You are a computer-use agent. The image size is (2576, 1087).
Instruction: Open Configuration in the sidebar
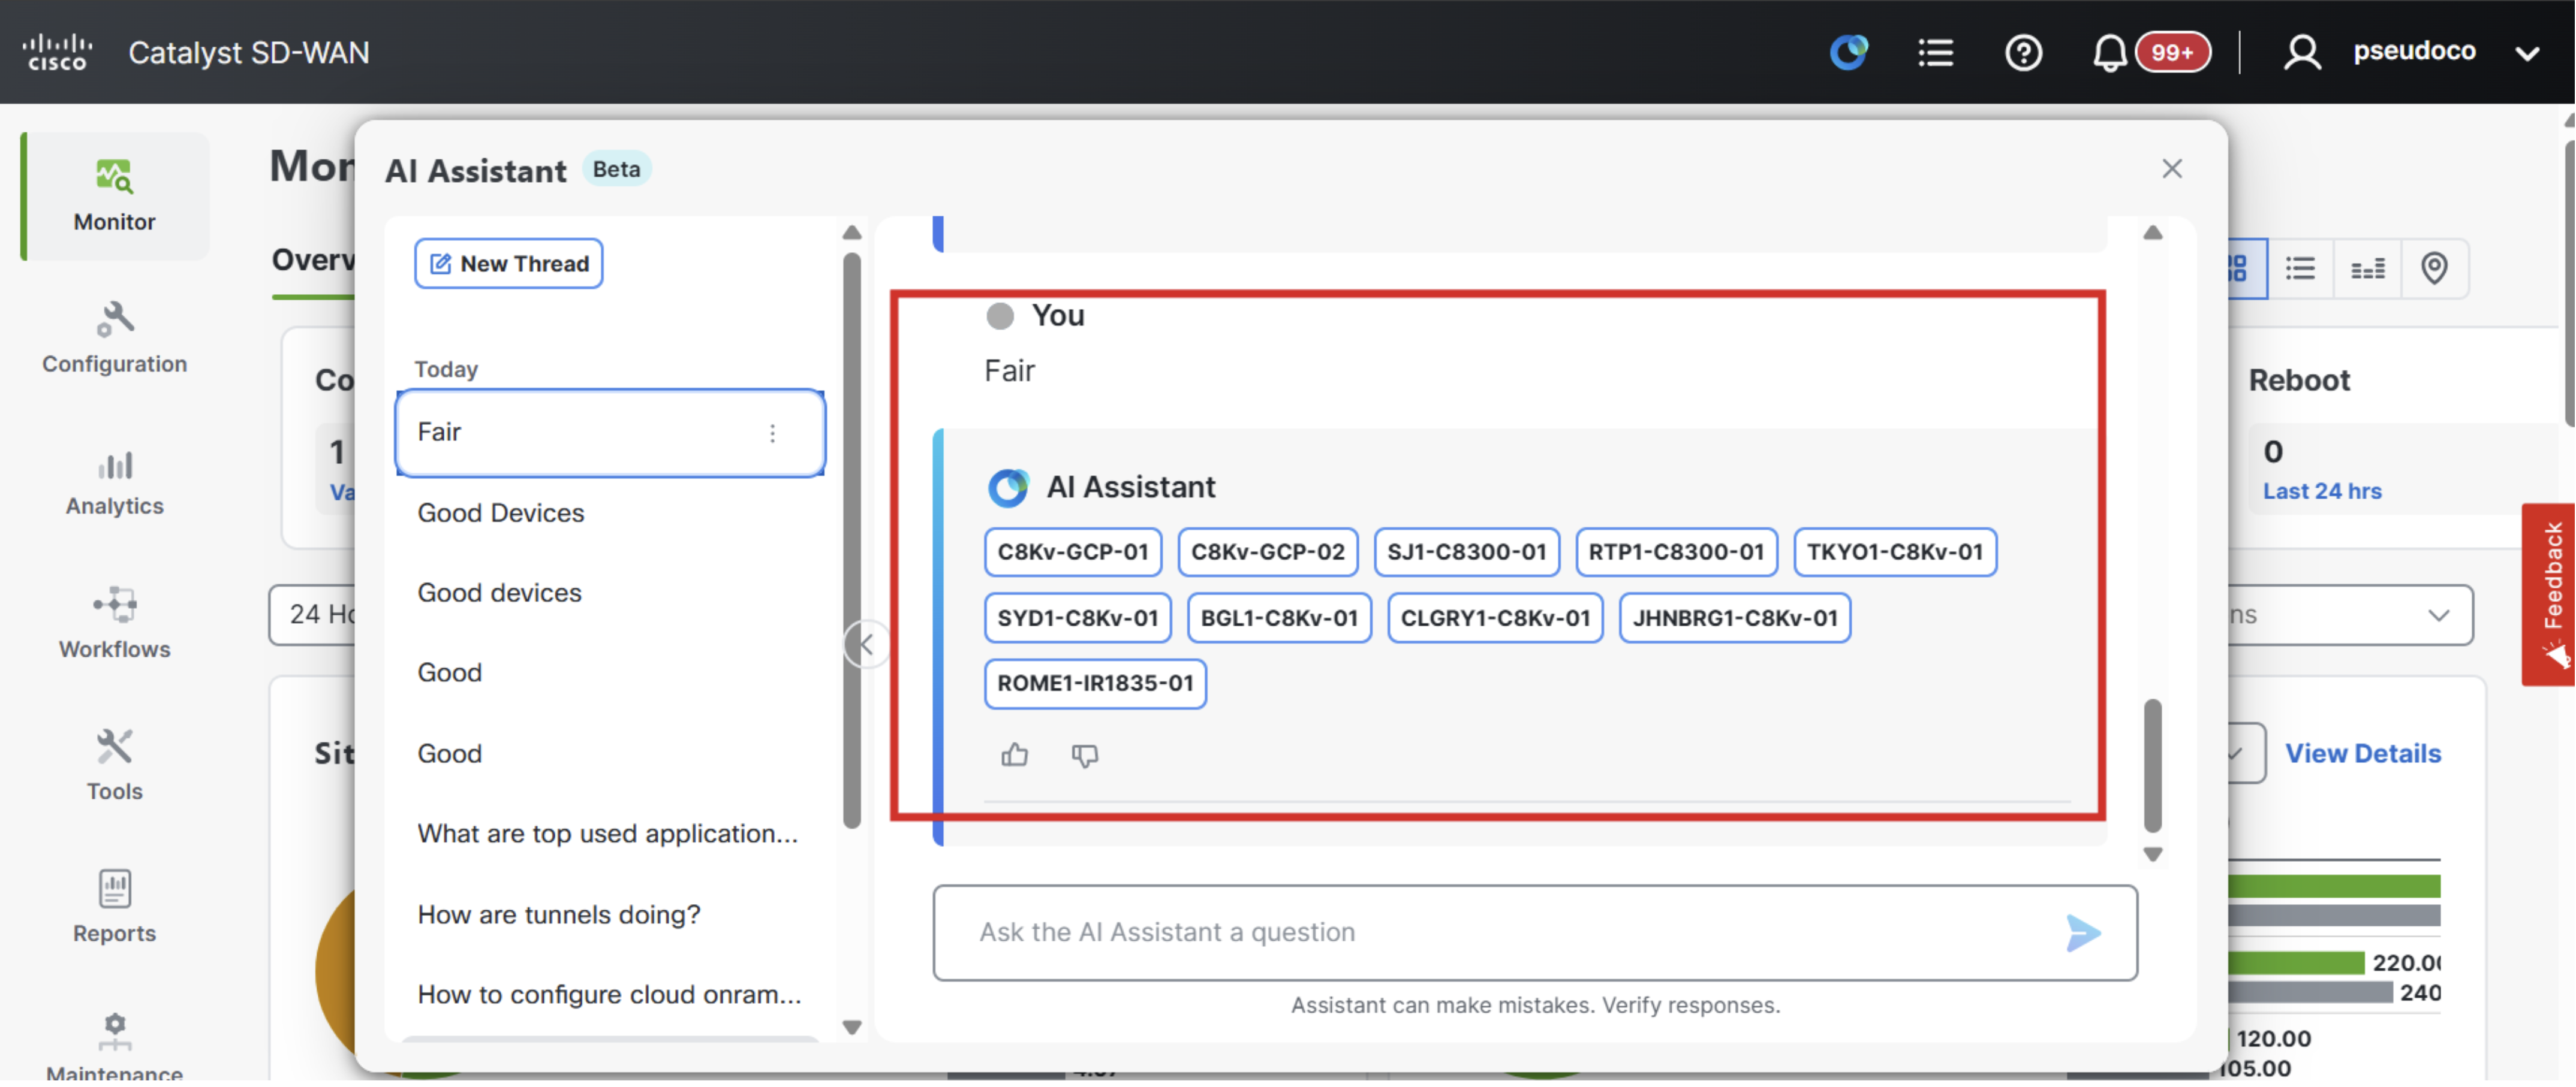click(114, 338)
